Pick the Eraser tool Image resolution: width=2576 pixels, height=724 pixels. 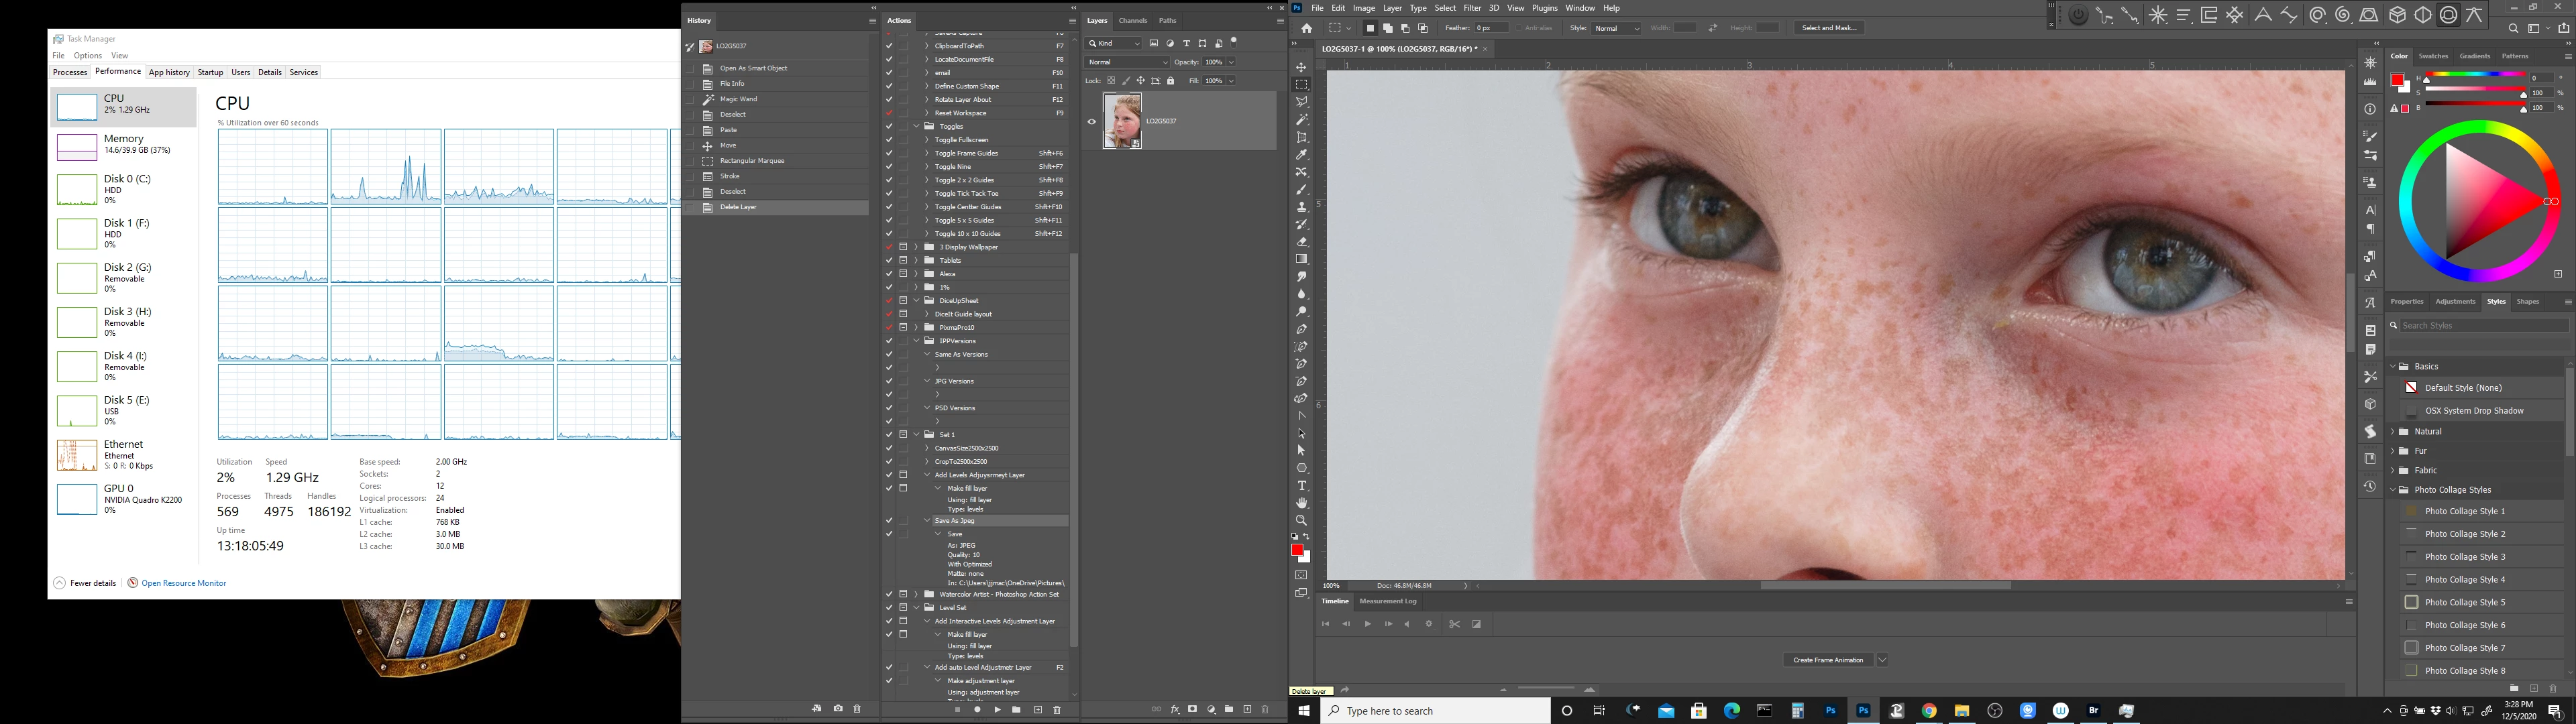pyautogui.click(x=1301, y=242)
